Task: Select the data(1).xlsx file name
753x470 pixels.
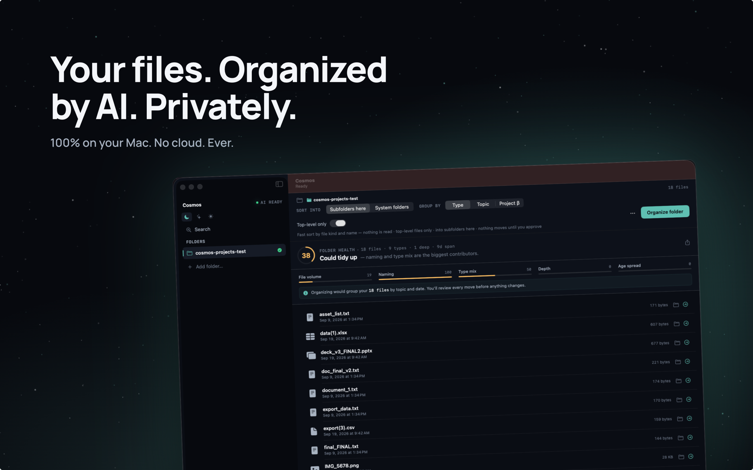Action: coord(334,333)
